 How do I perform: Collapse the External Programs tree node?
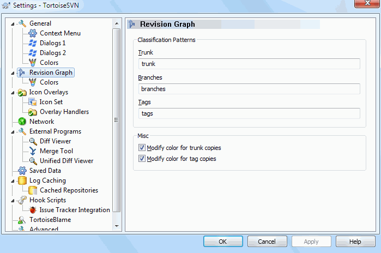coord(13,132)
